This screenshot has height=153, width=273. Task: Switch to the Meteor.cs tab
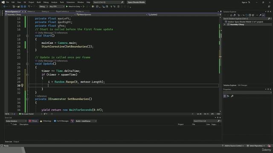31,11
